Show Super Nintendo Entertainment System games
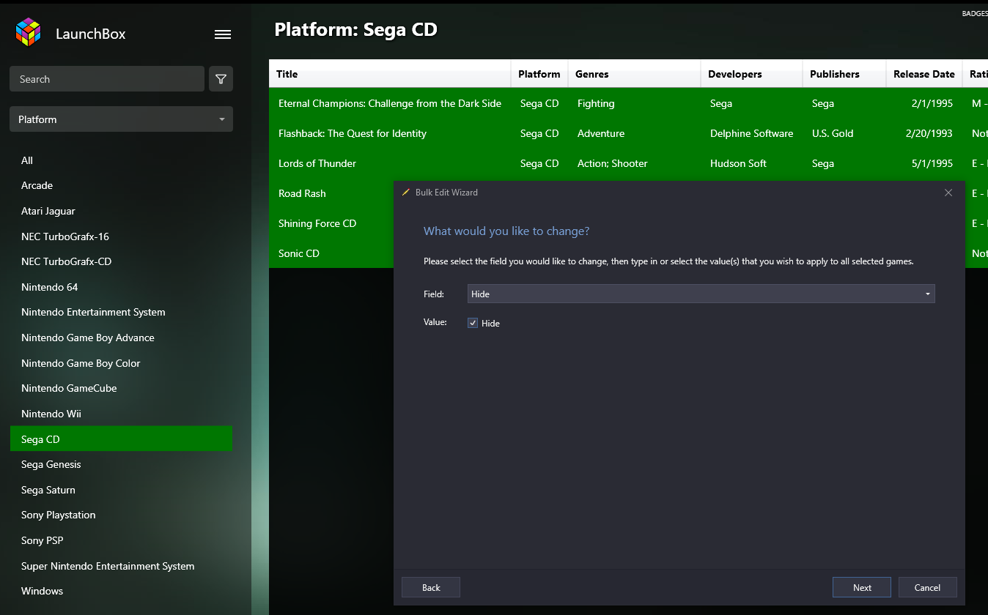Screen dimensions: 988x615 pyautogui.click(x=121, y=566)
